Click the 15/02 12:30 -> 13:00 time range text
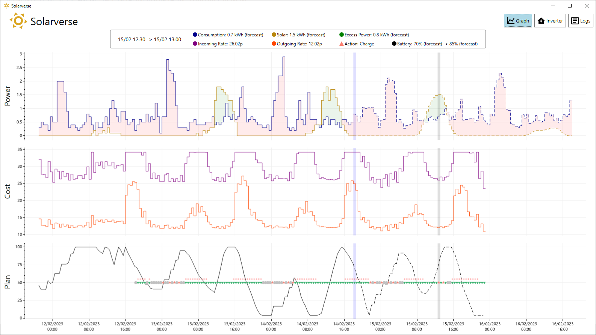596x335 pixels. pos(150,39)
